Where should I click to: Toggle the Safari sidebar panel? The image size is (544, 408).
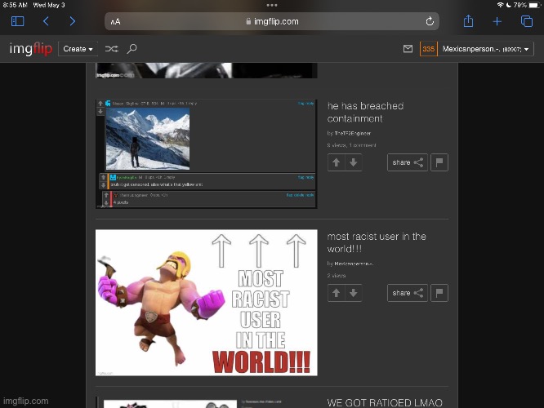(17, 21)
